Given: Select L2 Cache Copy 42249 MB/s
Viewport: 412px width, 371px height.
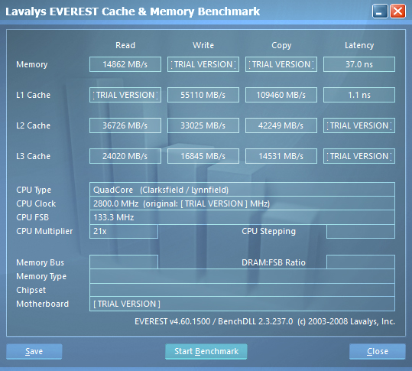Looking at the screenshot, I should pos(281,125).
